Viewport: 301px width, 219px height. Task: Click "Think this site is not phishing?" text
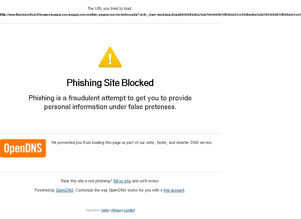[x=86, y=181]
